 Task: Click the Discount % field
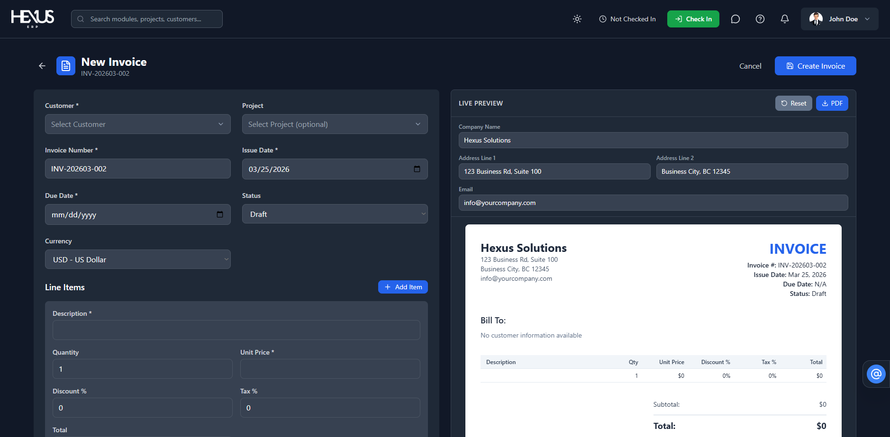coord(143,408)
